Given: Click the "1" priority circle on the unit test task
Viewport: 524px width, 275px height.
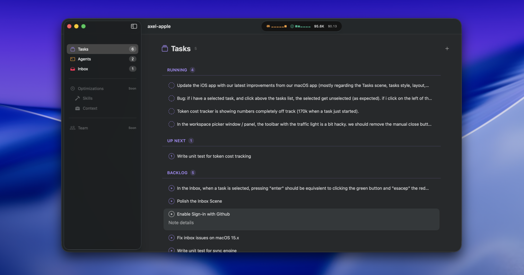Looking at the screenshot, I should point(171,156).
